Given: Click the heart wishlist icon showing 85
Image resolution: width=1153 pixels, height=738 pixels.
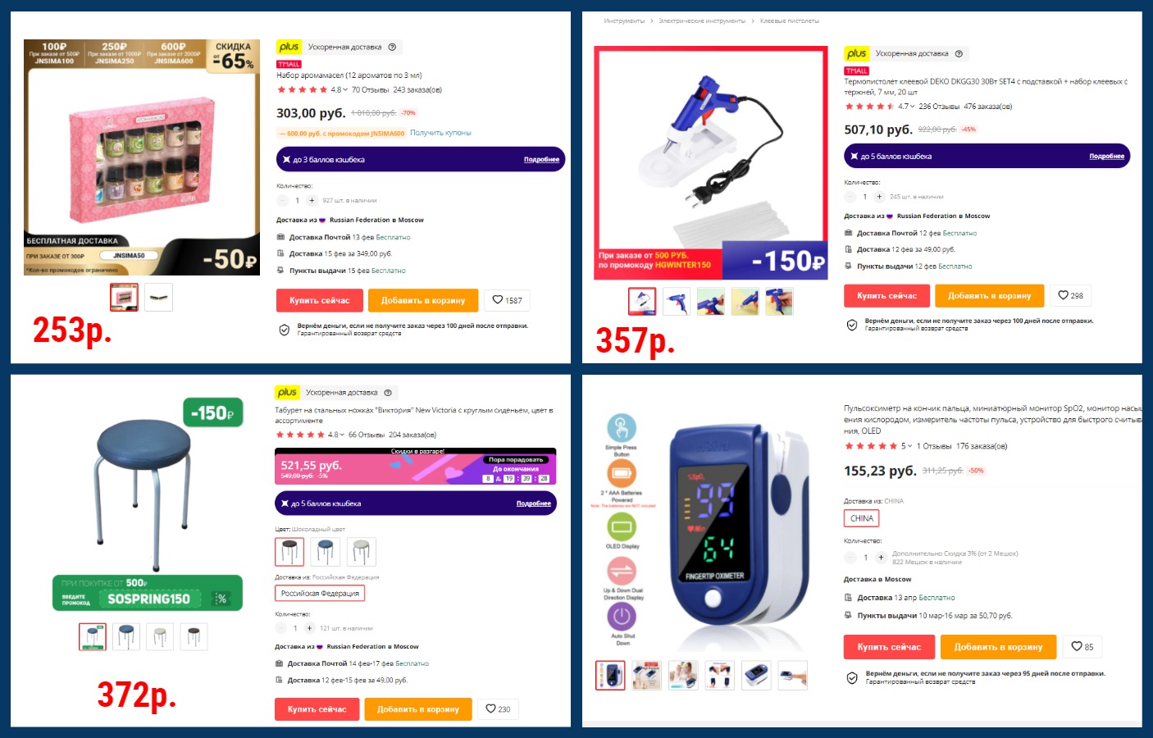Looking at the screenshot, I should tap(1082, 646).
